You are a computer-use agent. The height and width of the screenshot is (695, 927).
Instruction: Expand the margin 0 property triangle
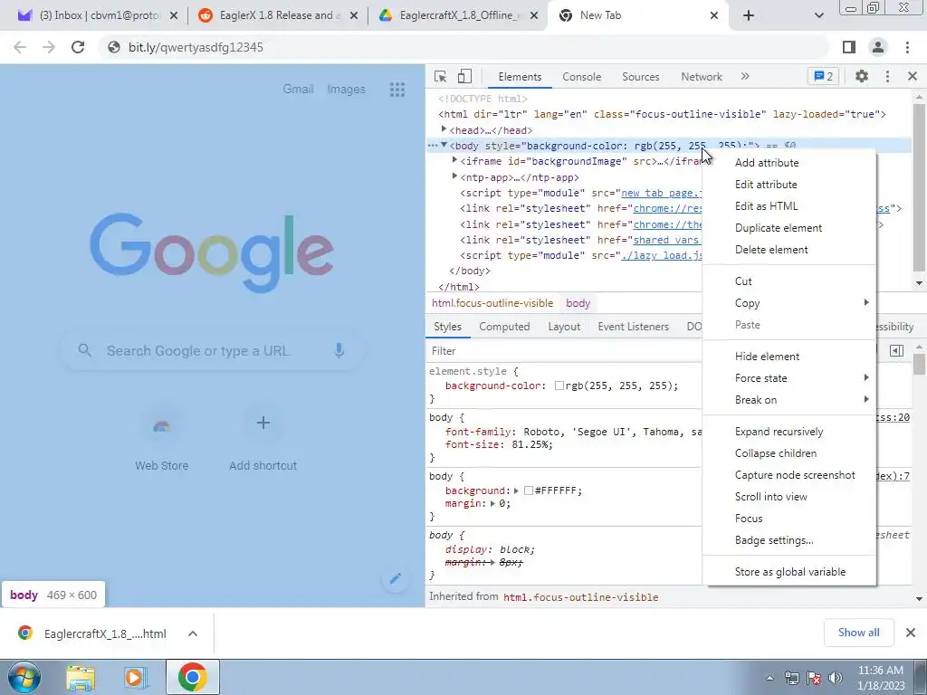click(493, 503)
